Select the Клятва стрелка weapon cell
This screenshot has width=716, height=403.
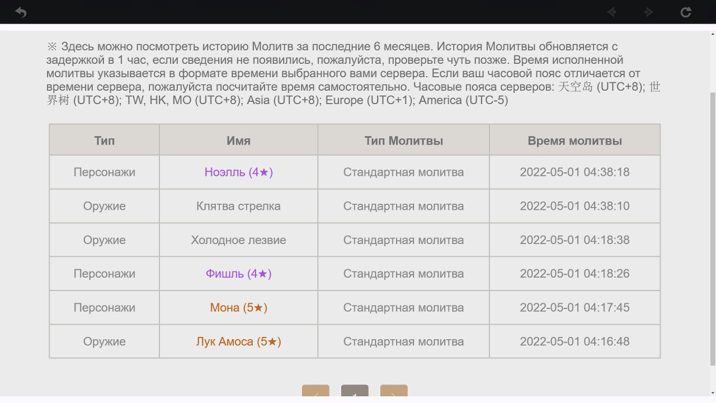[238, 206]
